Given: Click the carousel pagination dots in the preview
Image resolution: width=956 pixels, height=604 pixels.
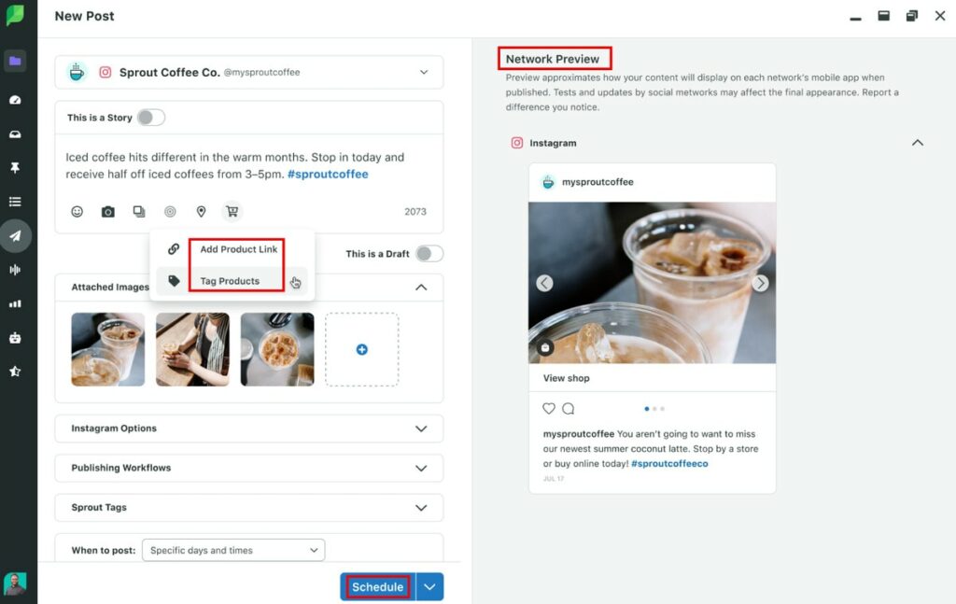Looking at the screenshot, I should tap(654, 409).
